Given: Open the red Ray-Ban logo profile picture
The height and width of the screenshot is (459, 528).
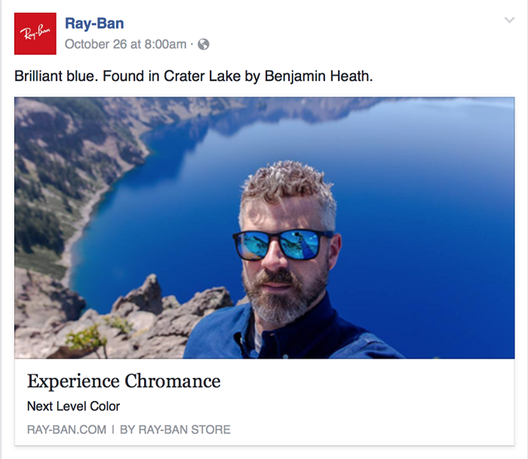Looking at the screenshot, I should click(35, 34).
